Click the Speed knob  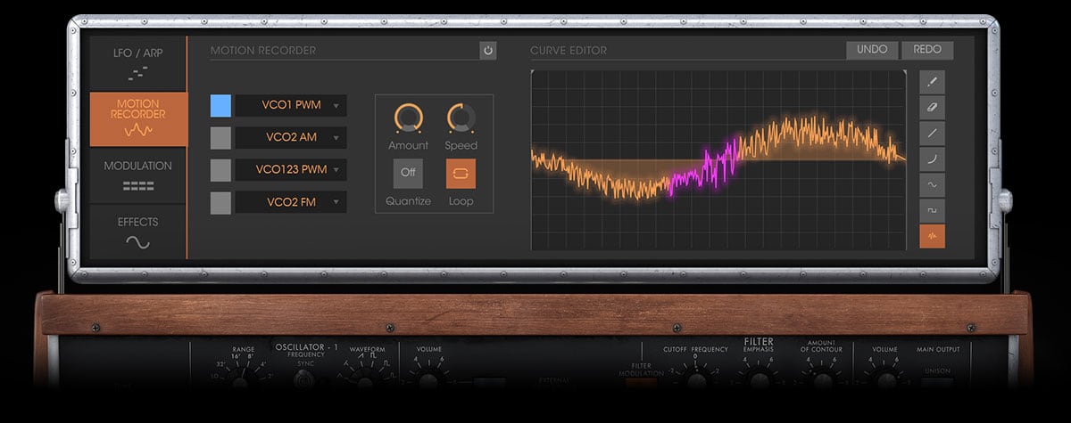point(461,118)
